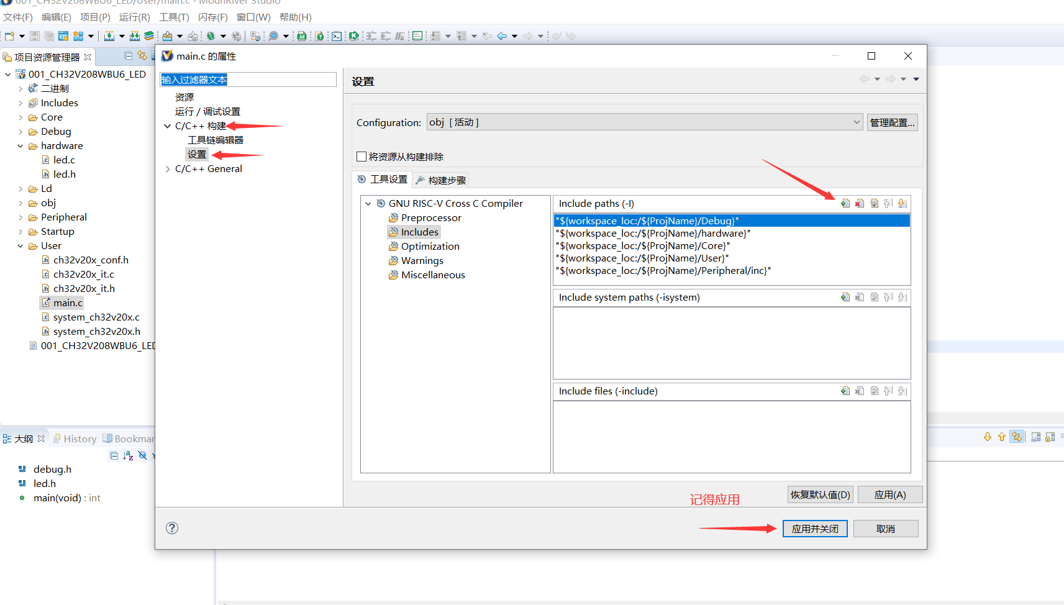
Task: Select 资源 in the properties tree
Action: 184,98
